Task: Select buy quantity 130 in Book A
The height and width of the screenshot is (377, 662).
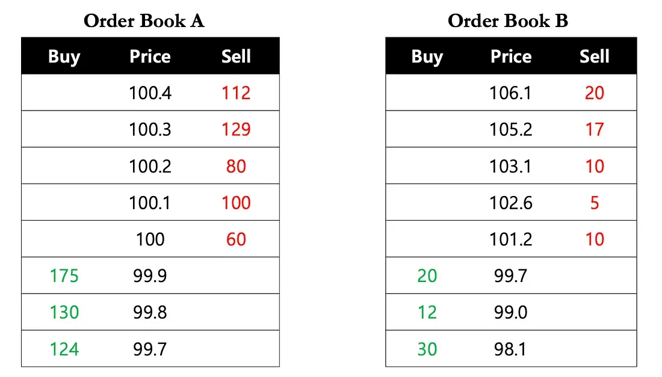Action: pos(64,312)
